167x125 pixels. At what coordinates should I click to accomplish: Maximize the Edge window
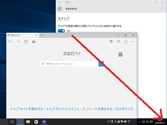(x=125, y=35)
